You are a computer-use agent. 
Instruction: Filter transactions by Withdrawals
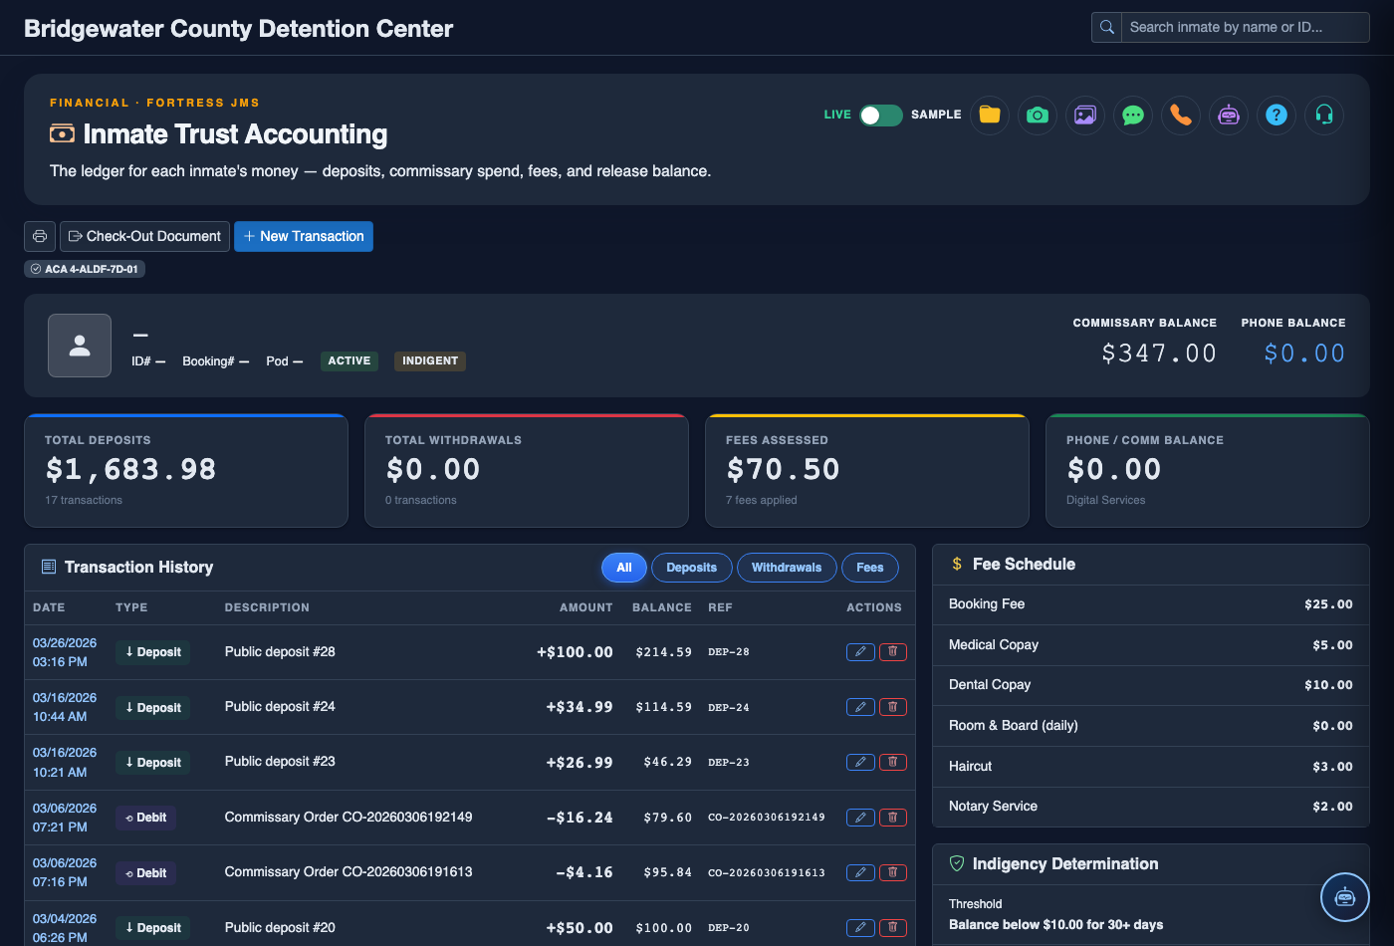(x=787, y=568)
